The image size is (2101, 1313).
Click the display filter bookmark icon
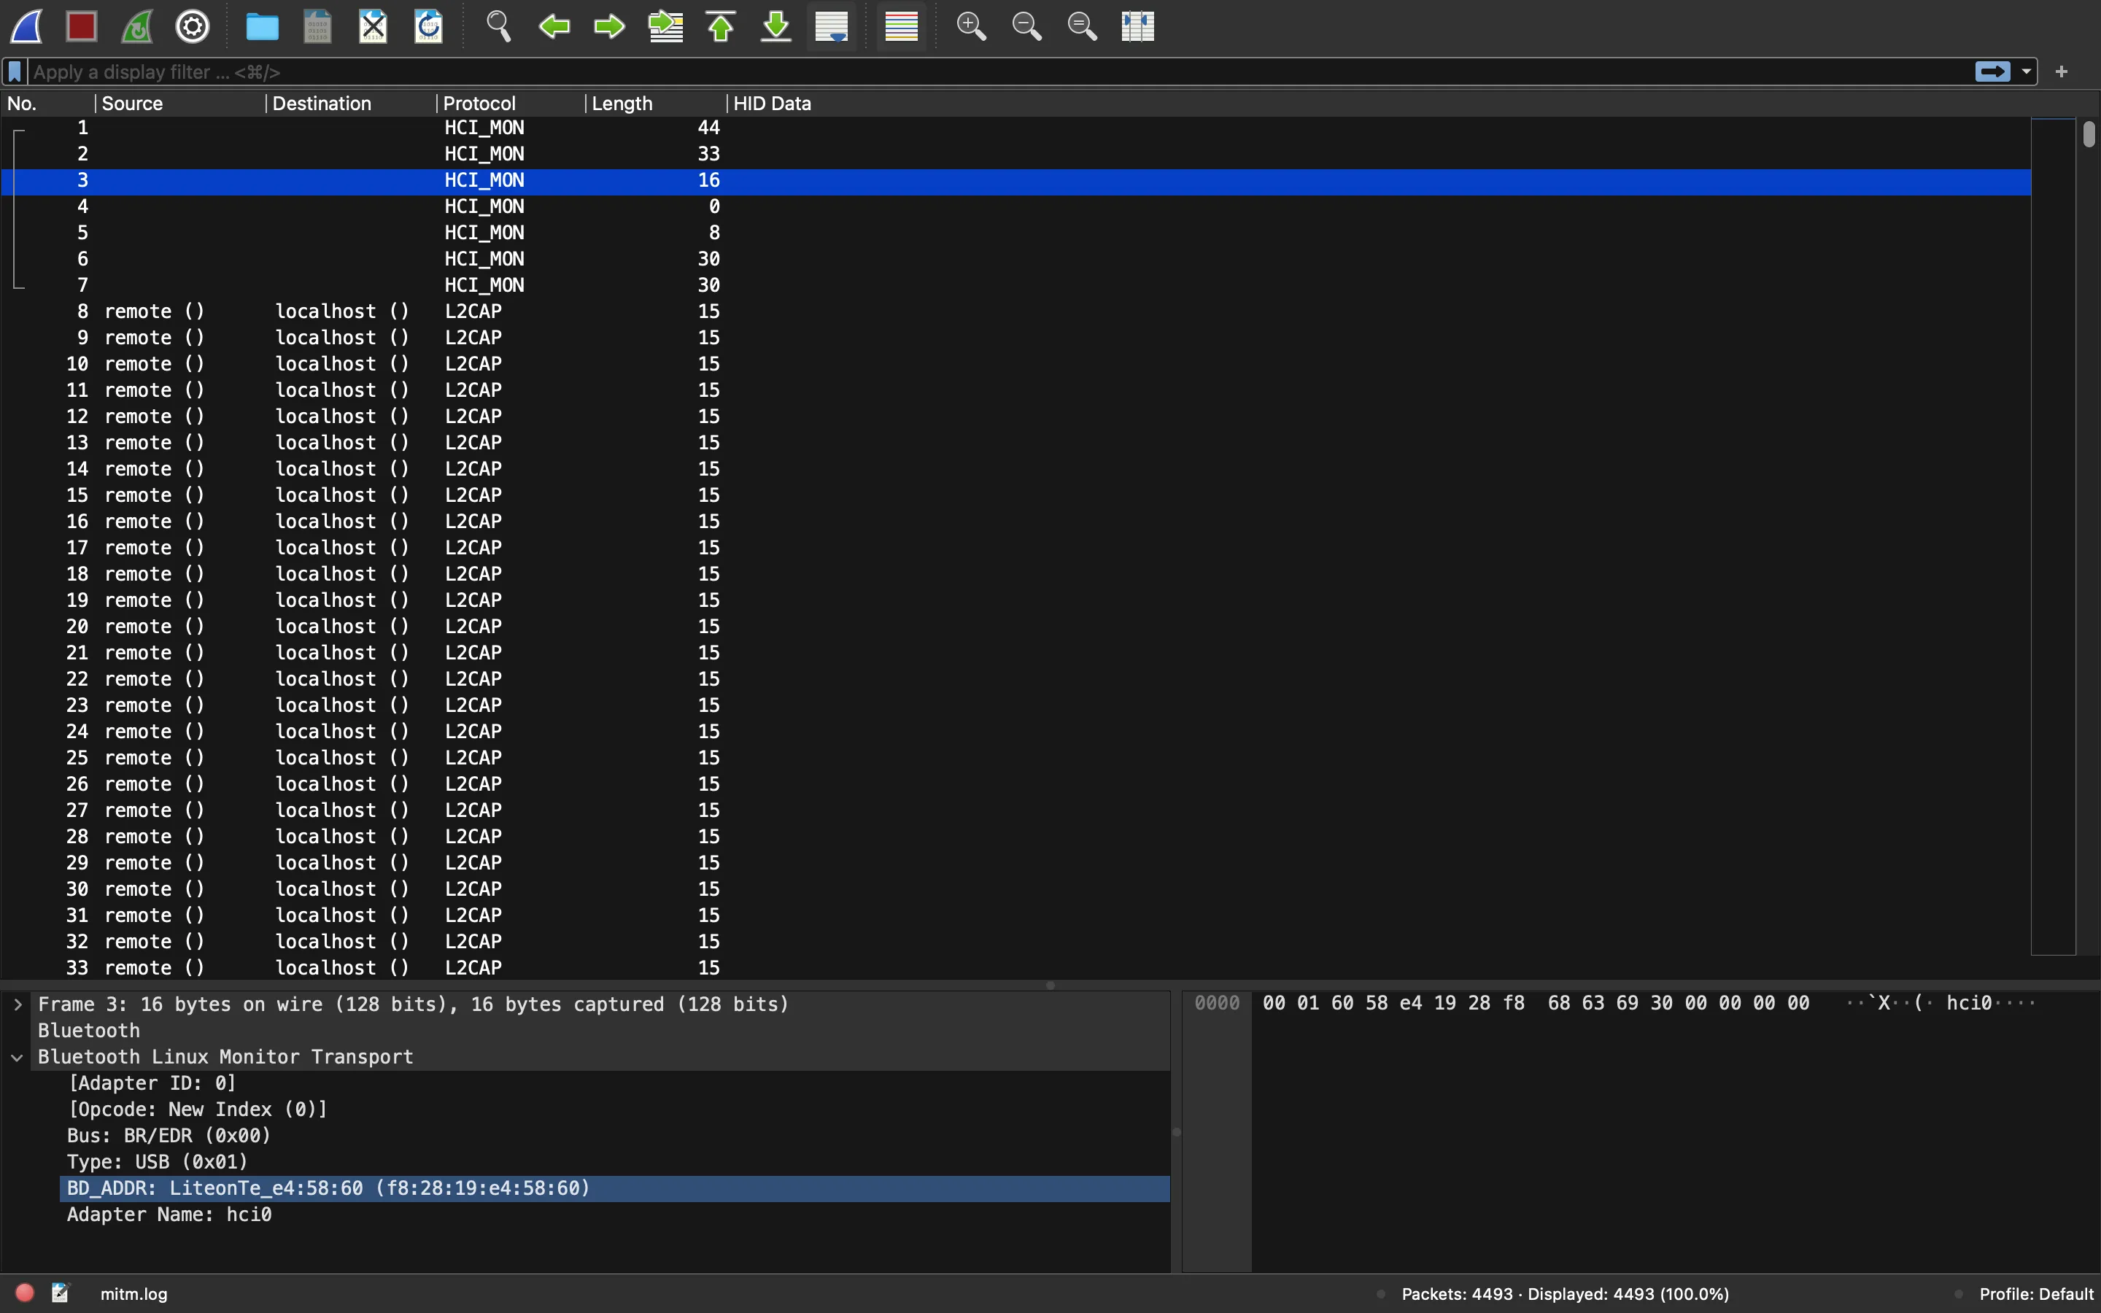15,72
